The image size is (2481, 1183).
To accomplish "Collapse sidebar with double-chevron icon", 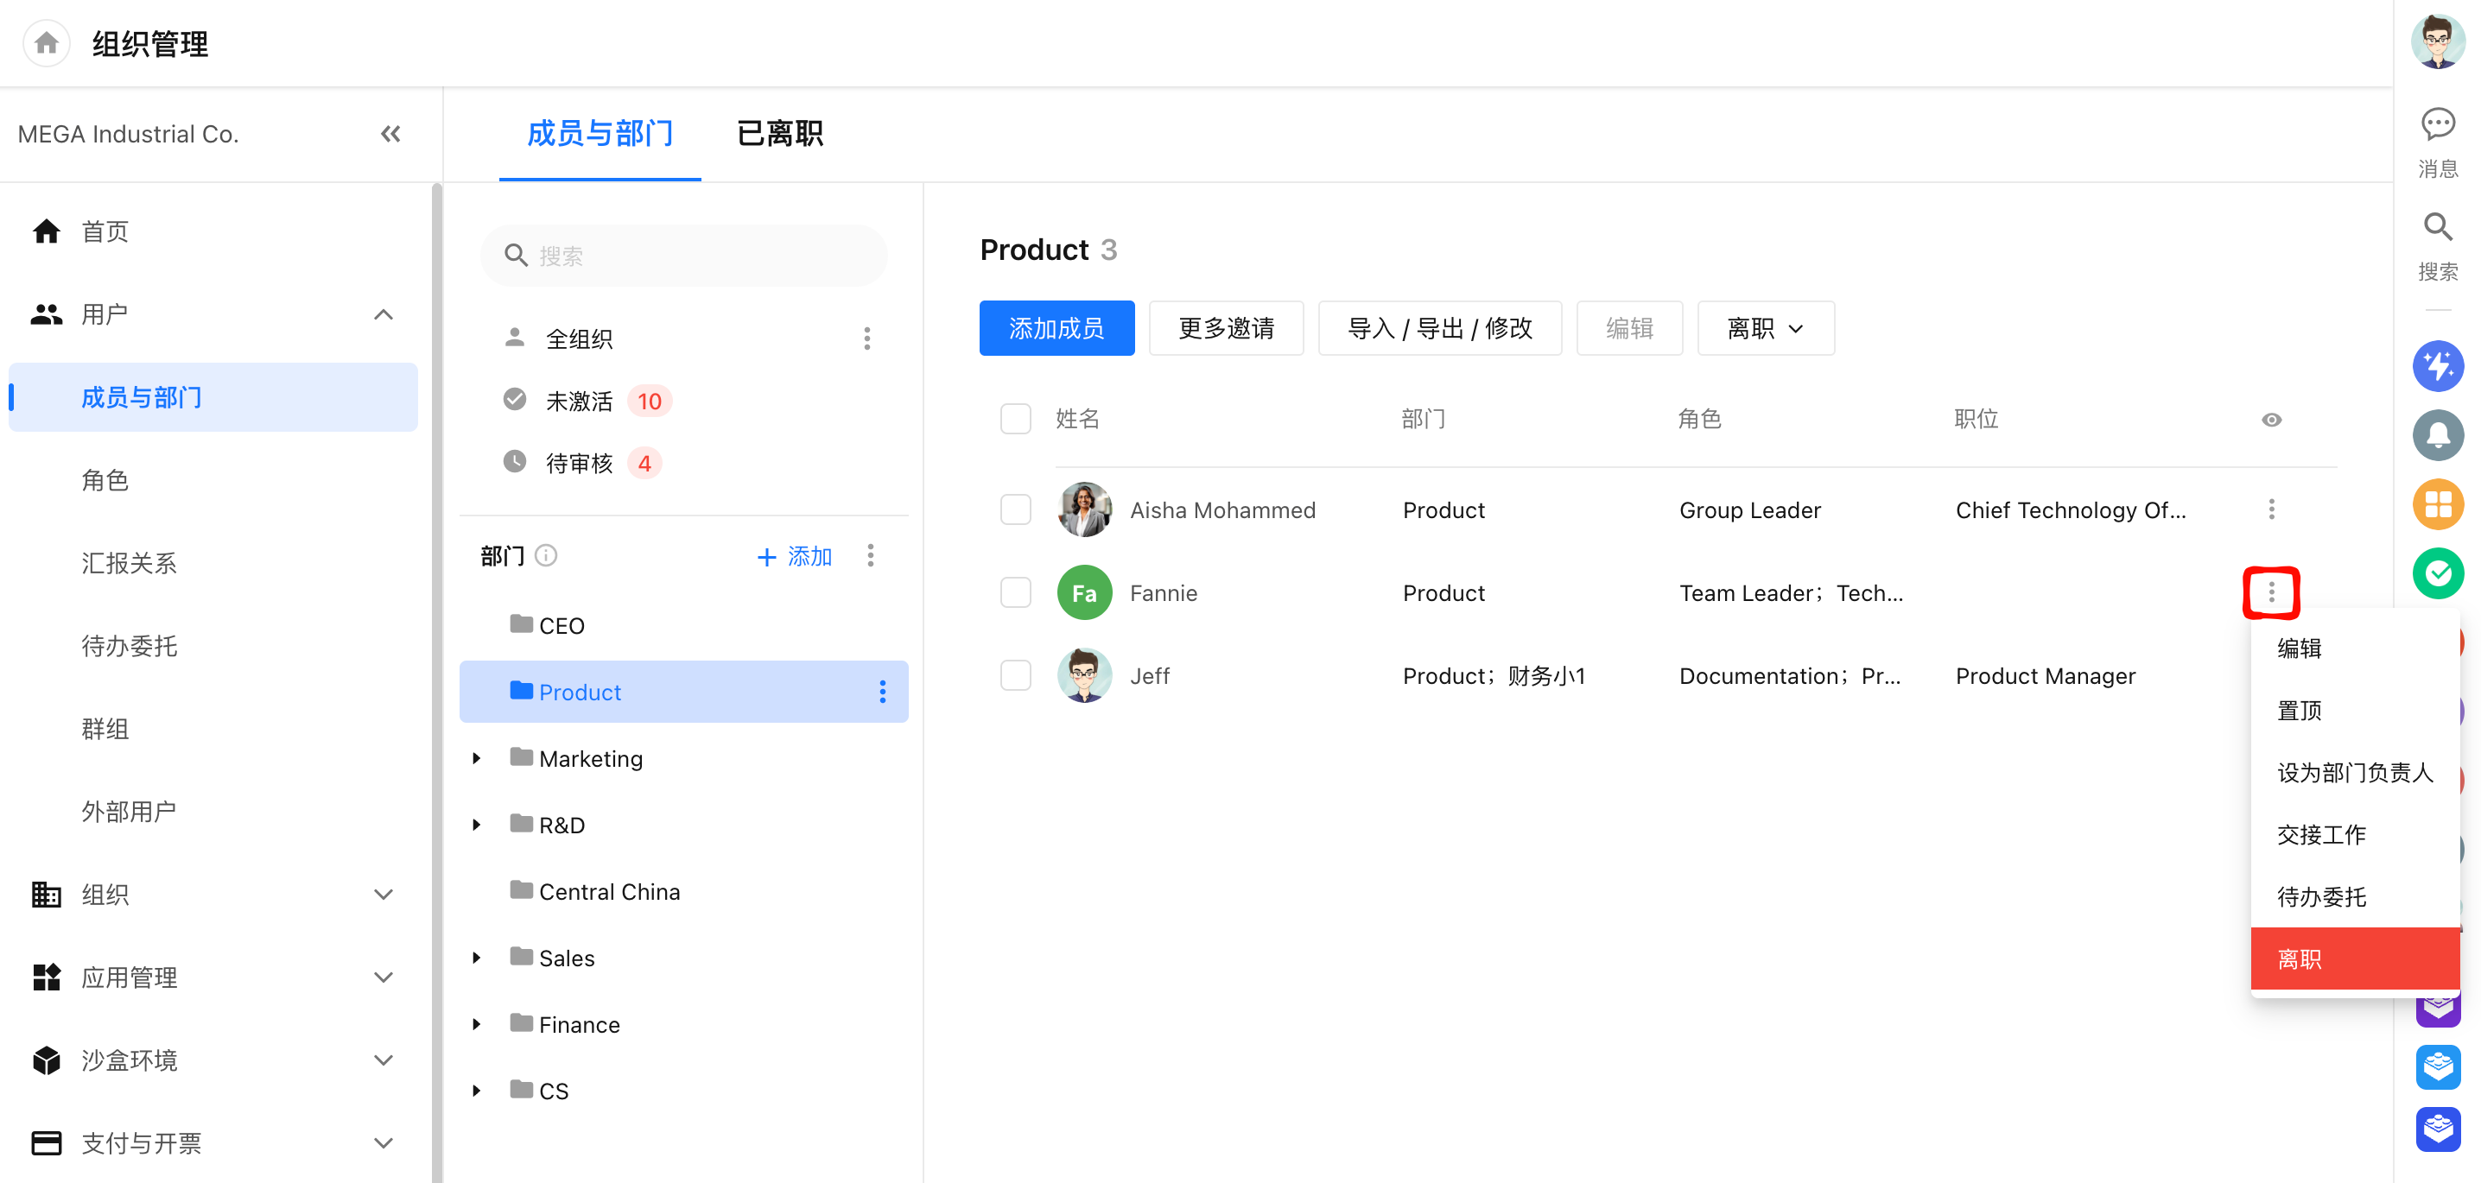I will click(x=390, y=134).
